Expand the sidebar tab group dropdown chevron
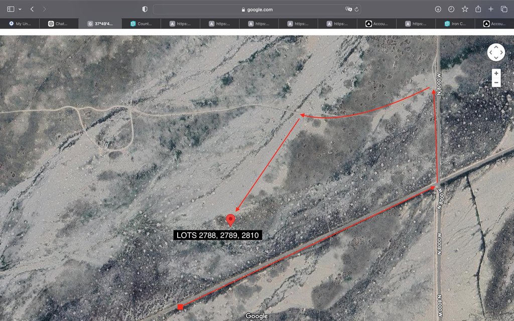Screen dimensions: 514x321 (20, 9)
